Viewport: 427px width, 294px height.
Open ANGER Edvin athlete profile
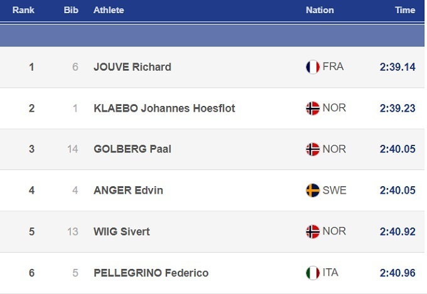coord(128,190)
